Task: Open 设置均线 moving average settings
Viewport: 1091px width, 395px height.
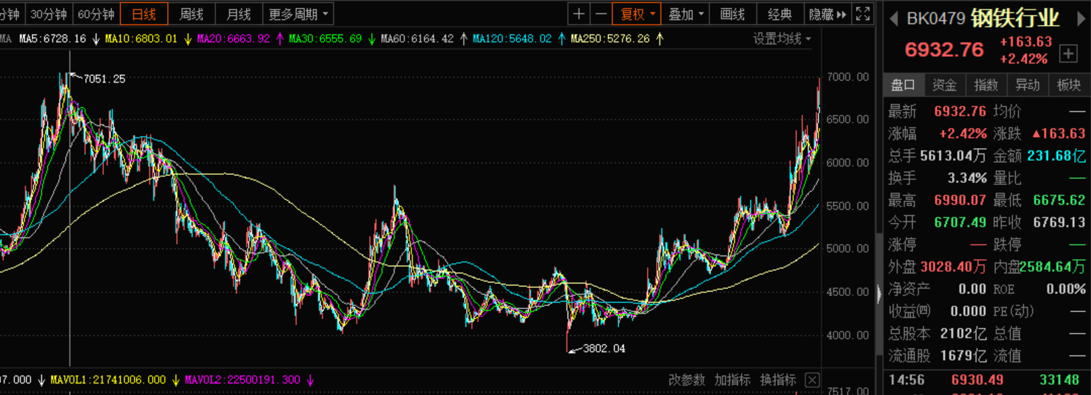Action: [x=781, y=39]
